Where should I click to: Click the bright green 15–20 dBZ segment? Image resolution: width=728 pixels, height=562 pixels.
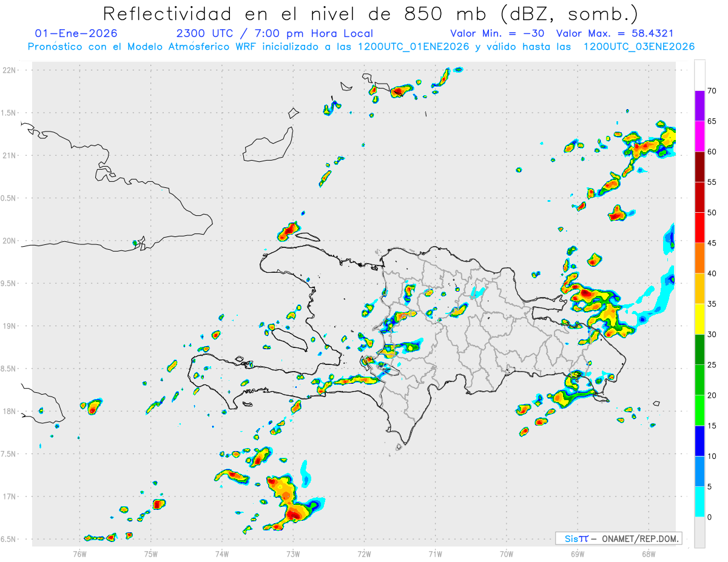click(x=699, y=410)
